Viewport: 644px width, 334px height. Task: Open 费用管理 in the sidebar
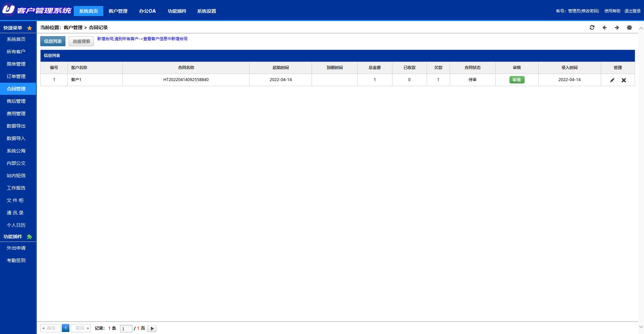click(x=16, y=114)
